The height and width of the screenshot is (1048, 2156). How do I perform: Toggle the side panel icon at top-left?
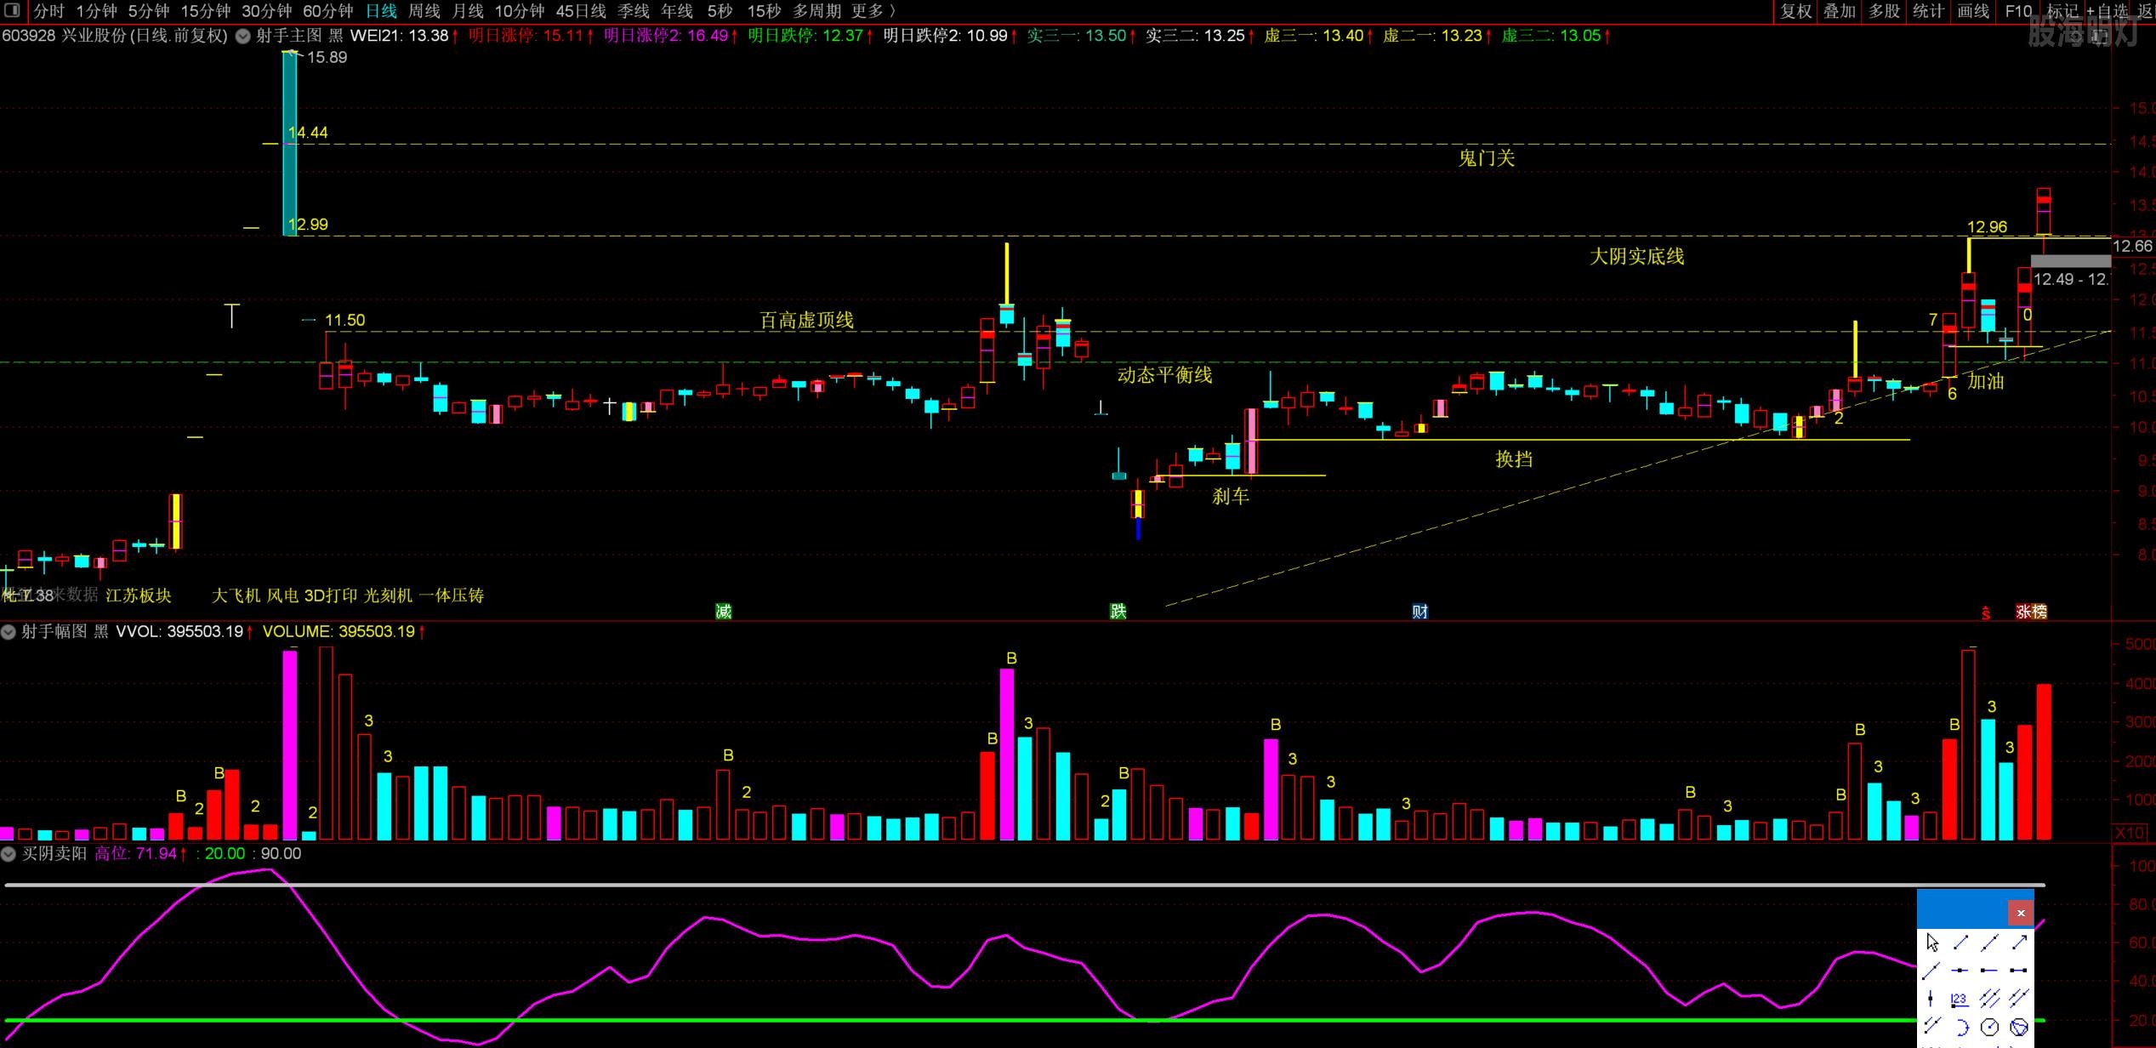12,10
